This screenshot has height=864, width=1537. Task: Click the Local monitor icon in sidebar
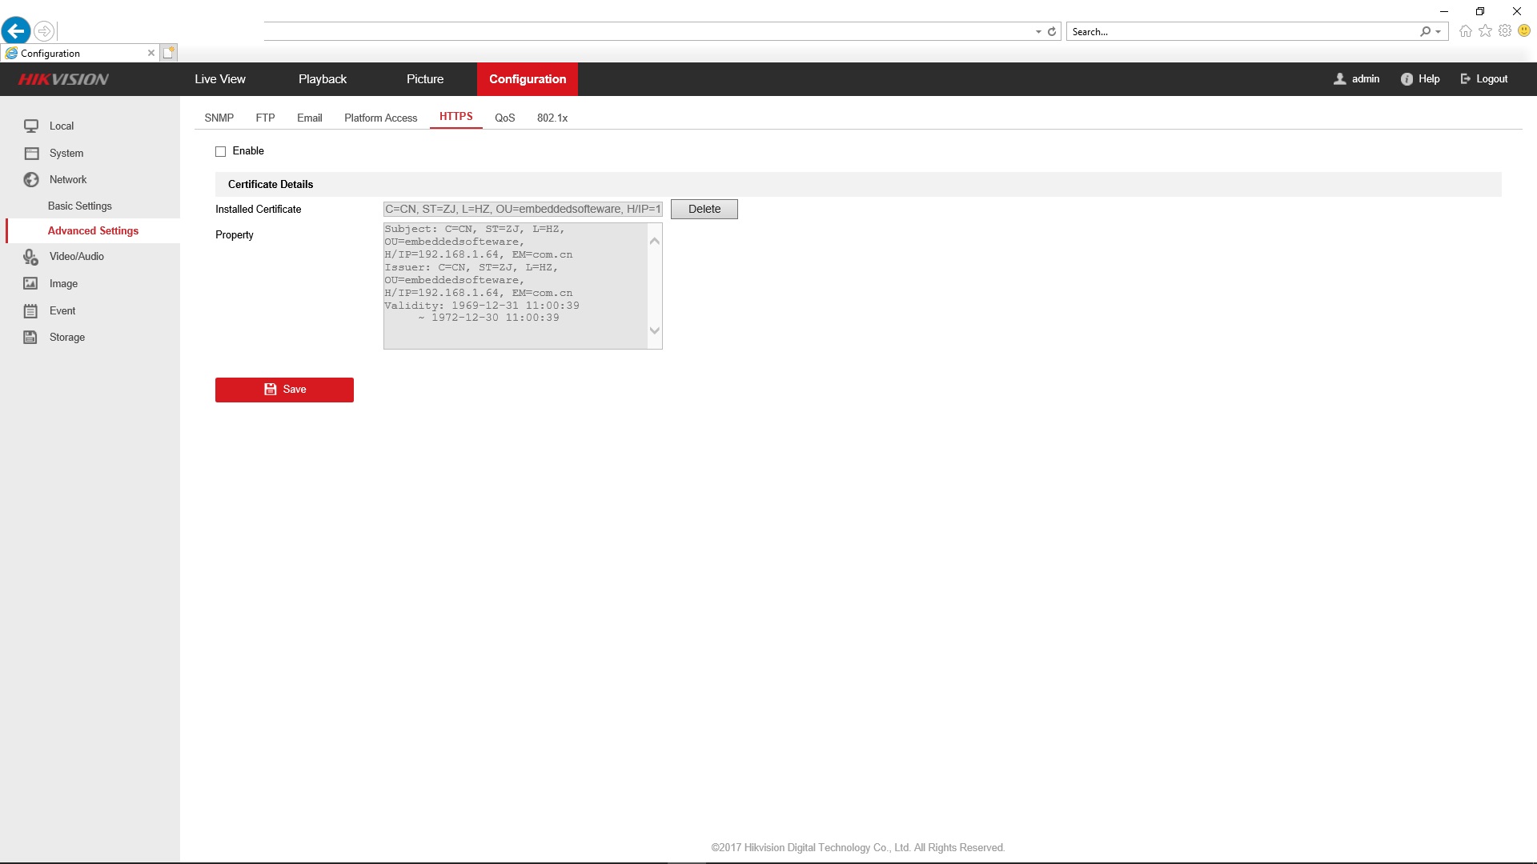tap(31, 126)
